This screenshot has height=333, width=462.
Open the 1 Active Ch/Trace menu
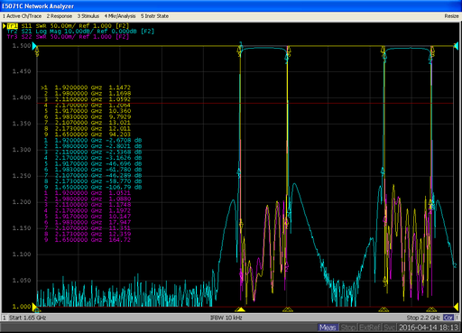click(x=22, y=16)
